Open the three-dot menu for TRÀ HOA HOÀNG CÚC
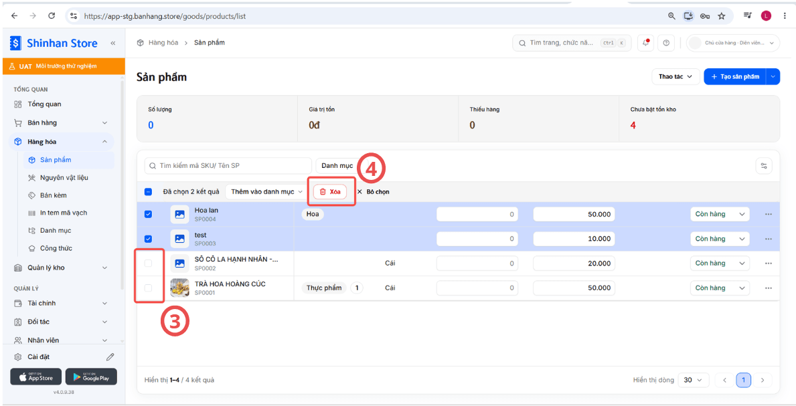 [x=768, y=288]
